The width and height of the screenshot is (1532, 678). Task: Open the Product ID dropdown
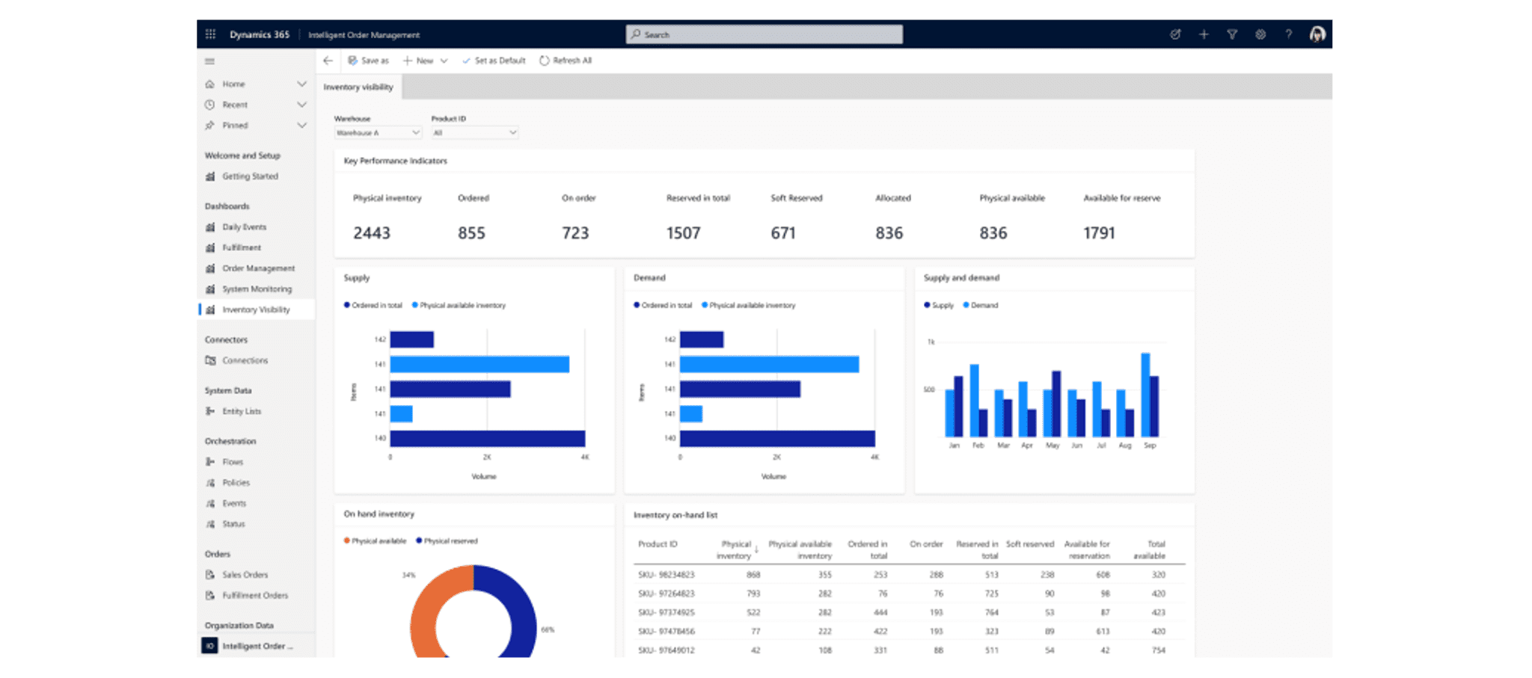[474, 133]
